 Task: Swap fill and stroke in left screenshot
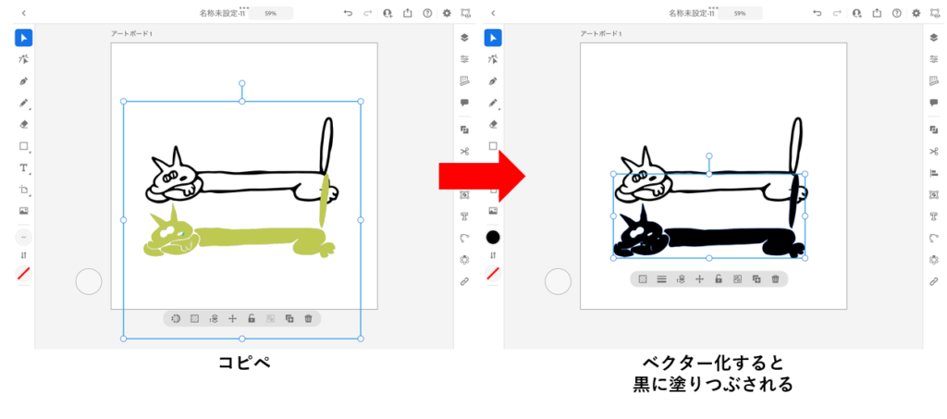point(23,255)
